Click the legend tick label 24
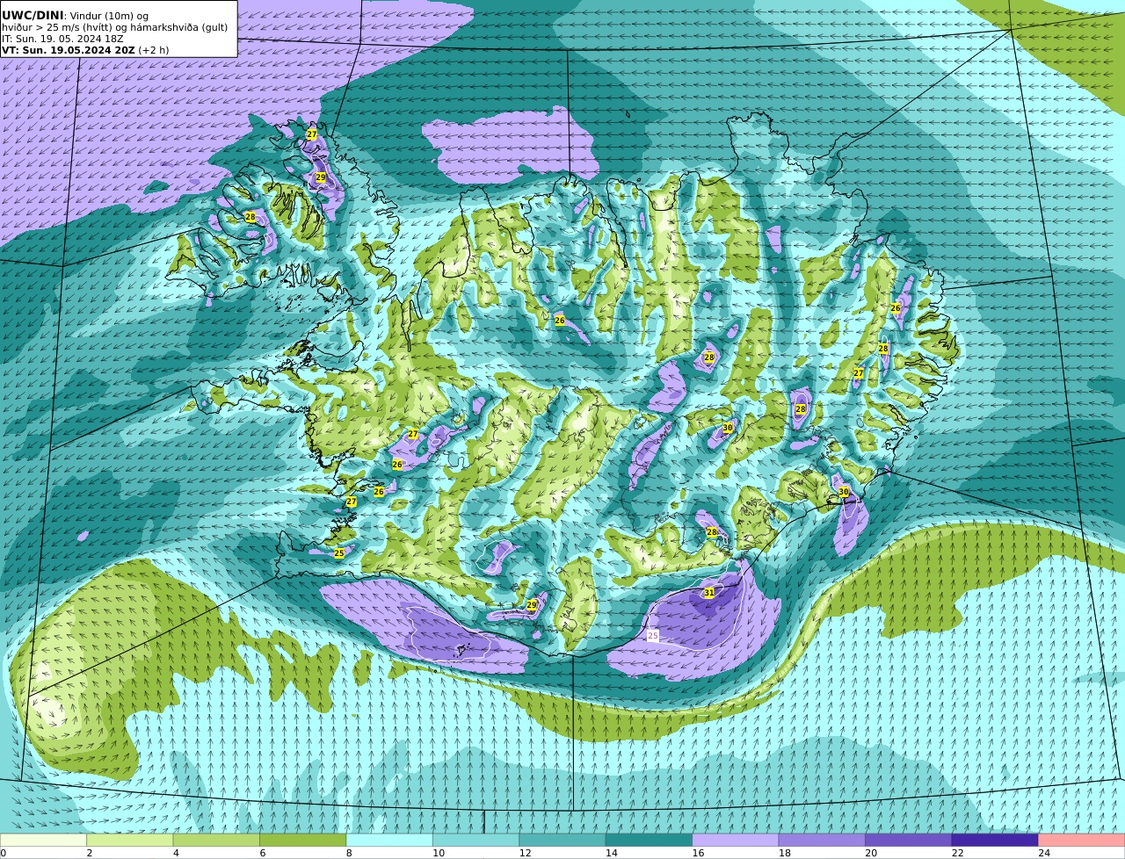Viewport: 1125px width, 859px height. click(x=1044, y=853)
